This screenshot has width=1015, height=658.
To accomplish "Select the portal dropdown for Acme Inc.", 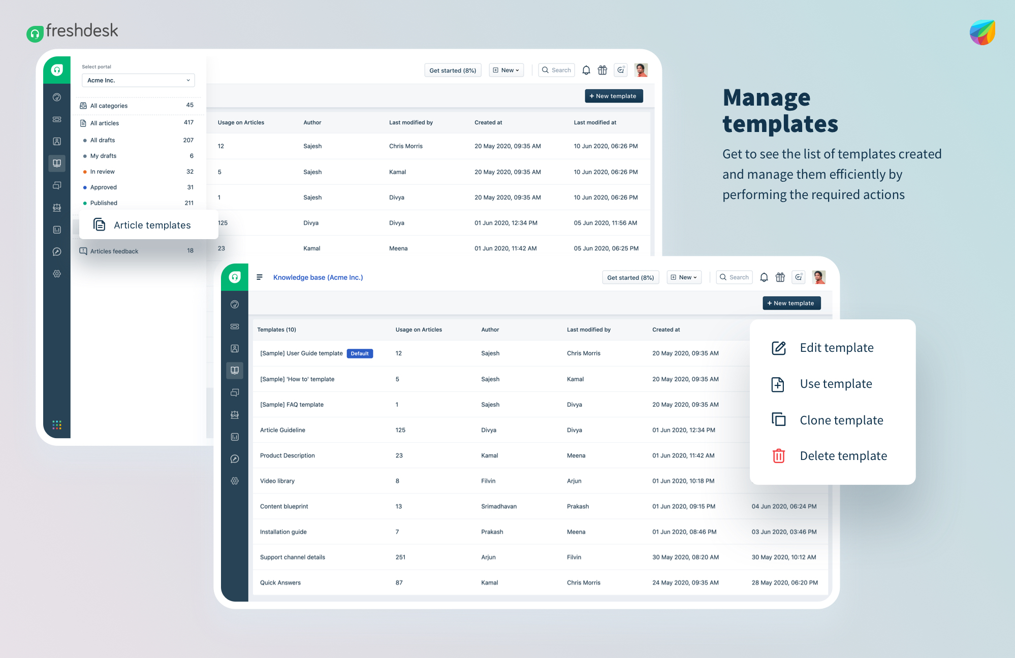I will [135, 80].
